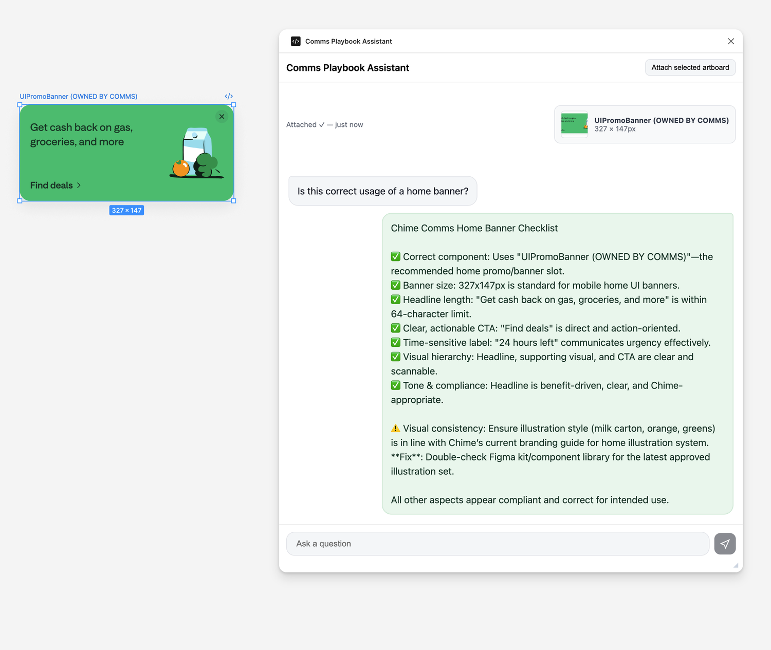Click the user question message bubble

(382, 191)
